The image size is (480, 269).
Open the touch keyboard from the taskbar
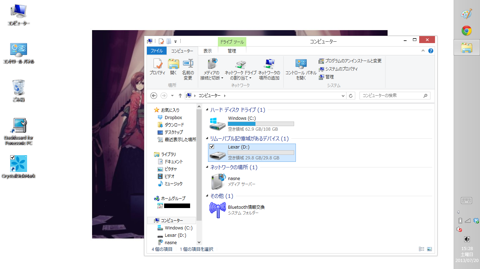pyautogui.click(x=466, y=201)
